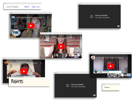Play the UFC Star Ronda Rousey video
The width and height of the screenshot is (138, 103).
coord(31,26)
